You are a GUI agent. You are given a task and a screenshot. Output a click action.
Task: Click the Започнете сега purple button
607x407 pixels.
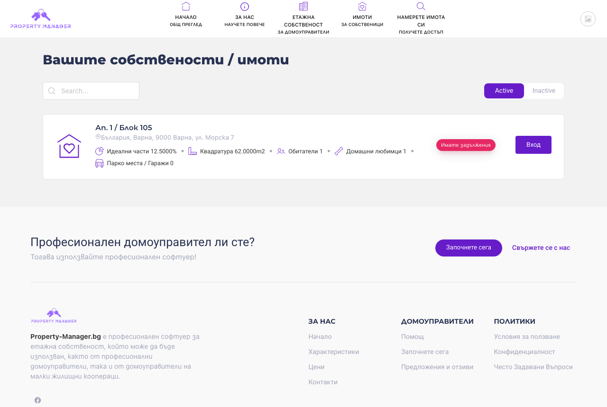click(469, 248)
